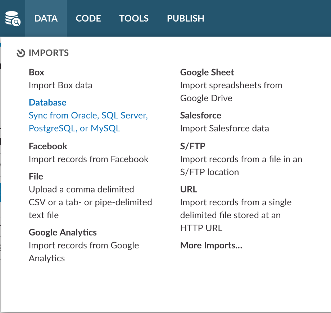331x313 pixels.
Task: Click 'Import records from Facebook' text
Action: 89,159
